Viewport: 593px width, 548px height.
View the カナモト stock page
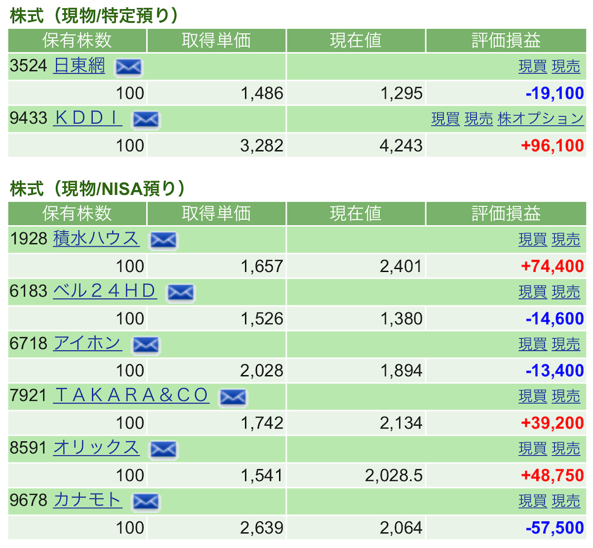point(87,500)
